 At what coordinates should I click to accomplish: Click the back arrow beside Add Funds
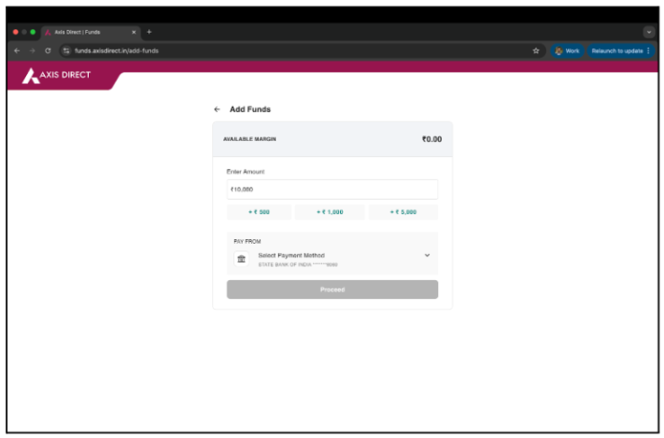[x=217, y=109]
